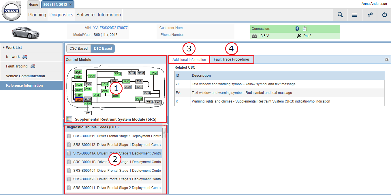Select the PSM module node
The image size is (391, 195).
point(139,99)
